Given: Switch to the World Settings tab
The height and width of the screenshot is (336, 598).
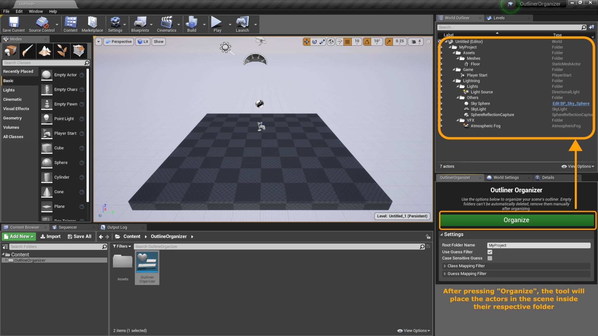Looking at the screenshot, I should click(506, 178).
